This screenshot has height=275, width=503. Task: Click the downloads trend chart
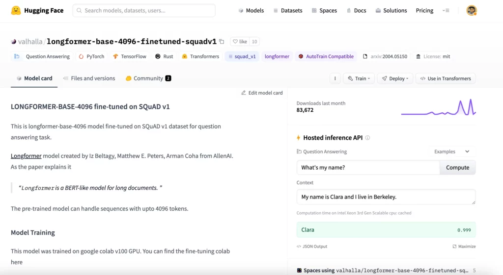pyautogui.click(x=438, y=107)
